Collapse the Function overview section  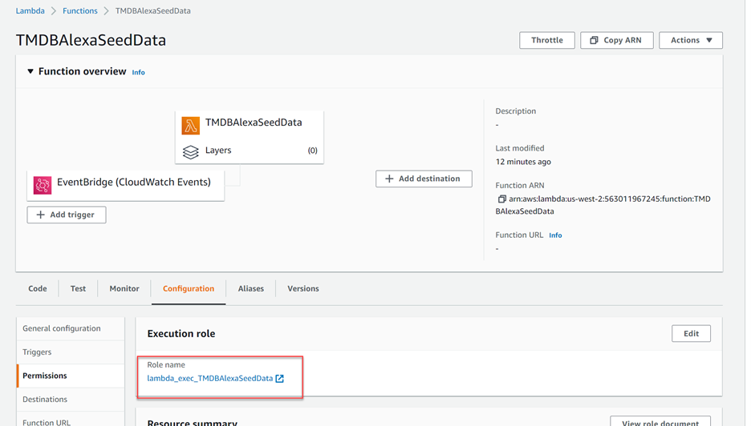(30, 71)
